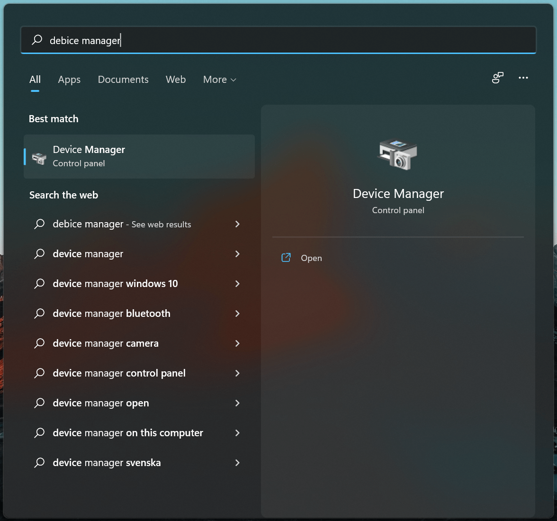Click the Device Manager camera icon in preview pane
The width and height of the screenshot is (557, 521).
pos(398,155)
